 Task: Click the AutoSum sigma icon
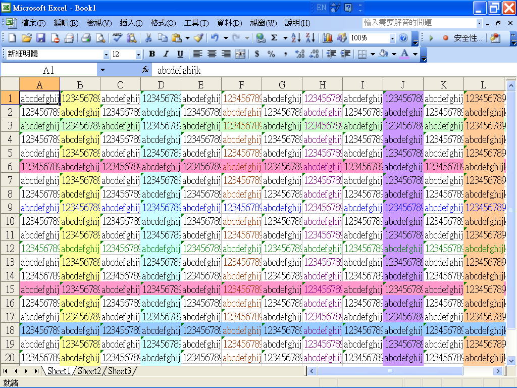[274, 38]
